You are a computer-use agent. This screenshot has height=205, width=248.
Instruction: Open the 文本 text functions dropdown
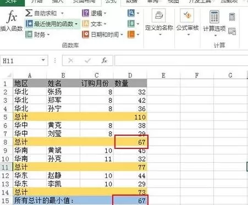click(94, 24)
